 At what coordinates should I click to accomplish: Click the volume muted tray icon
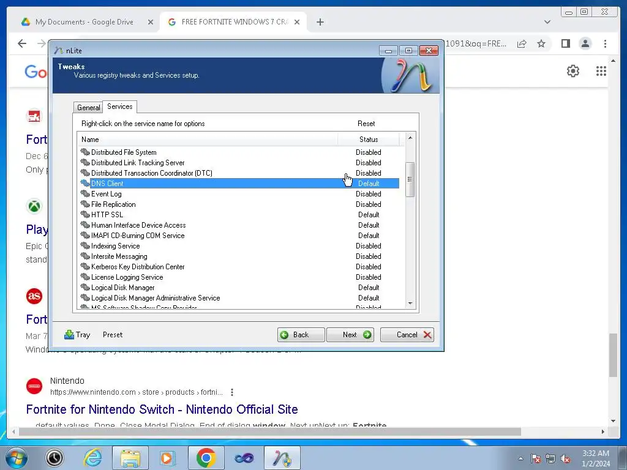click(565, 459)
